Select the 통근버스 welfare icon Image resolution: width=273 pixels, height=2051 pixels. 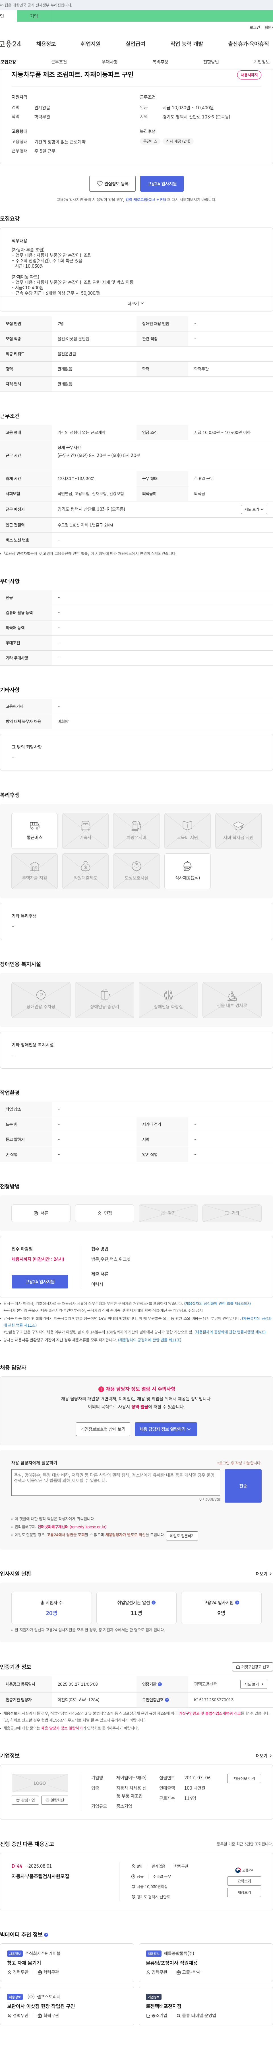[x=34, y=830]
